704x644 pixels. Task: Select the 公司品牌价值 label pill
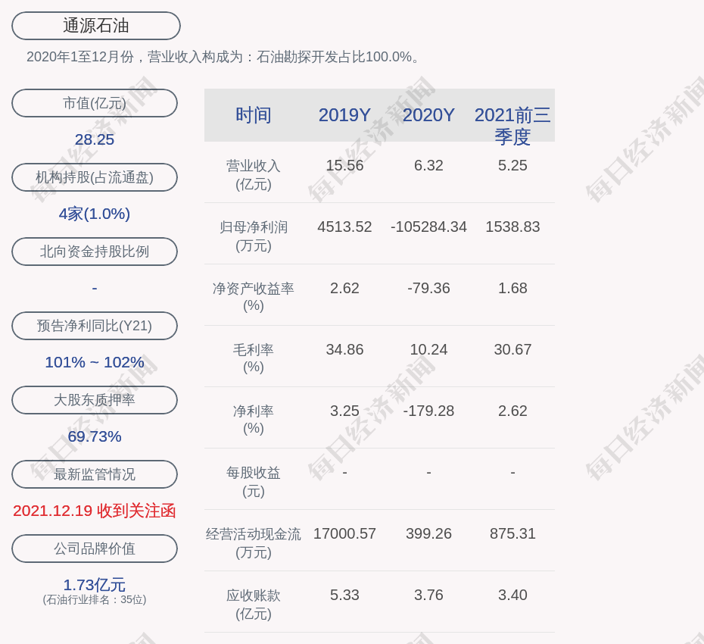[95, 549]
